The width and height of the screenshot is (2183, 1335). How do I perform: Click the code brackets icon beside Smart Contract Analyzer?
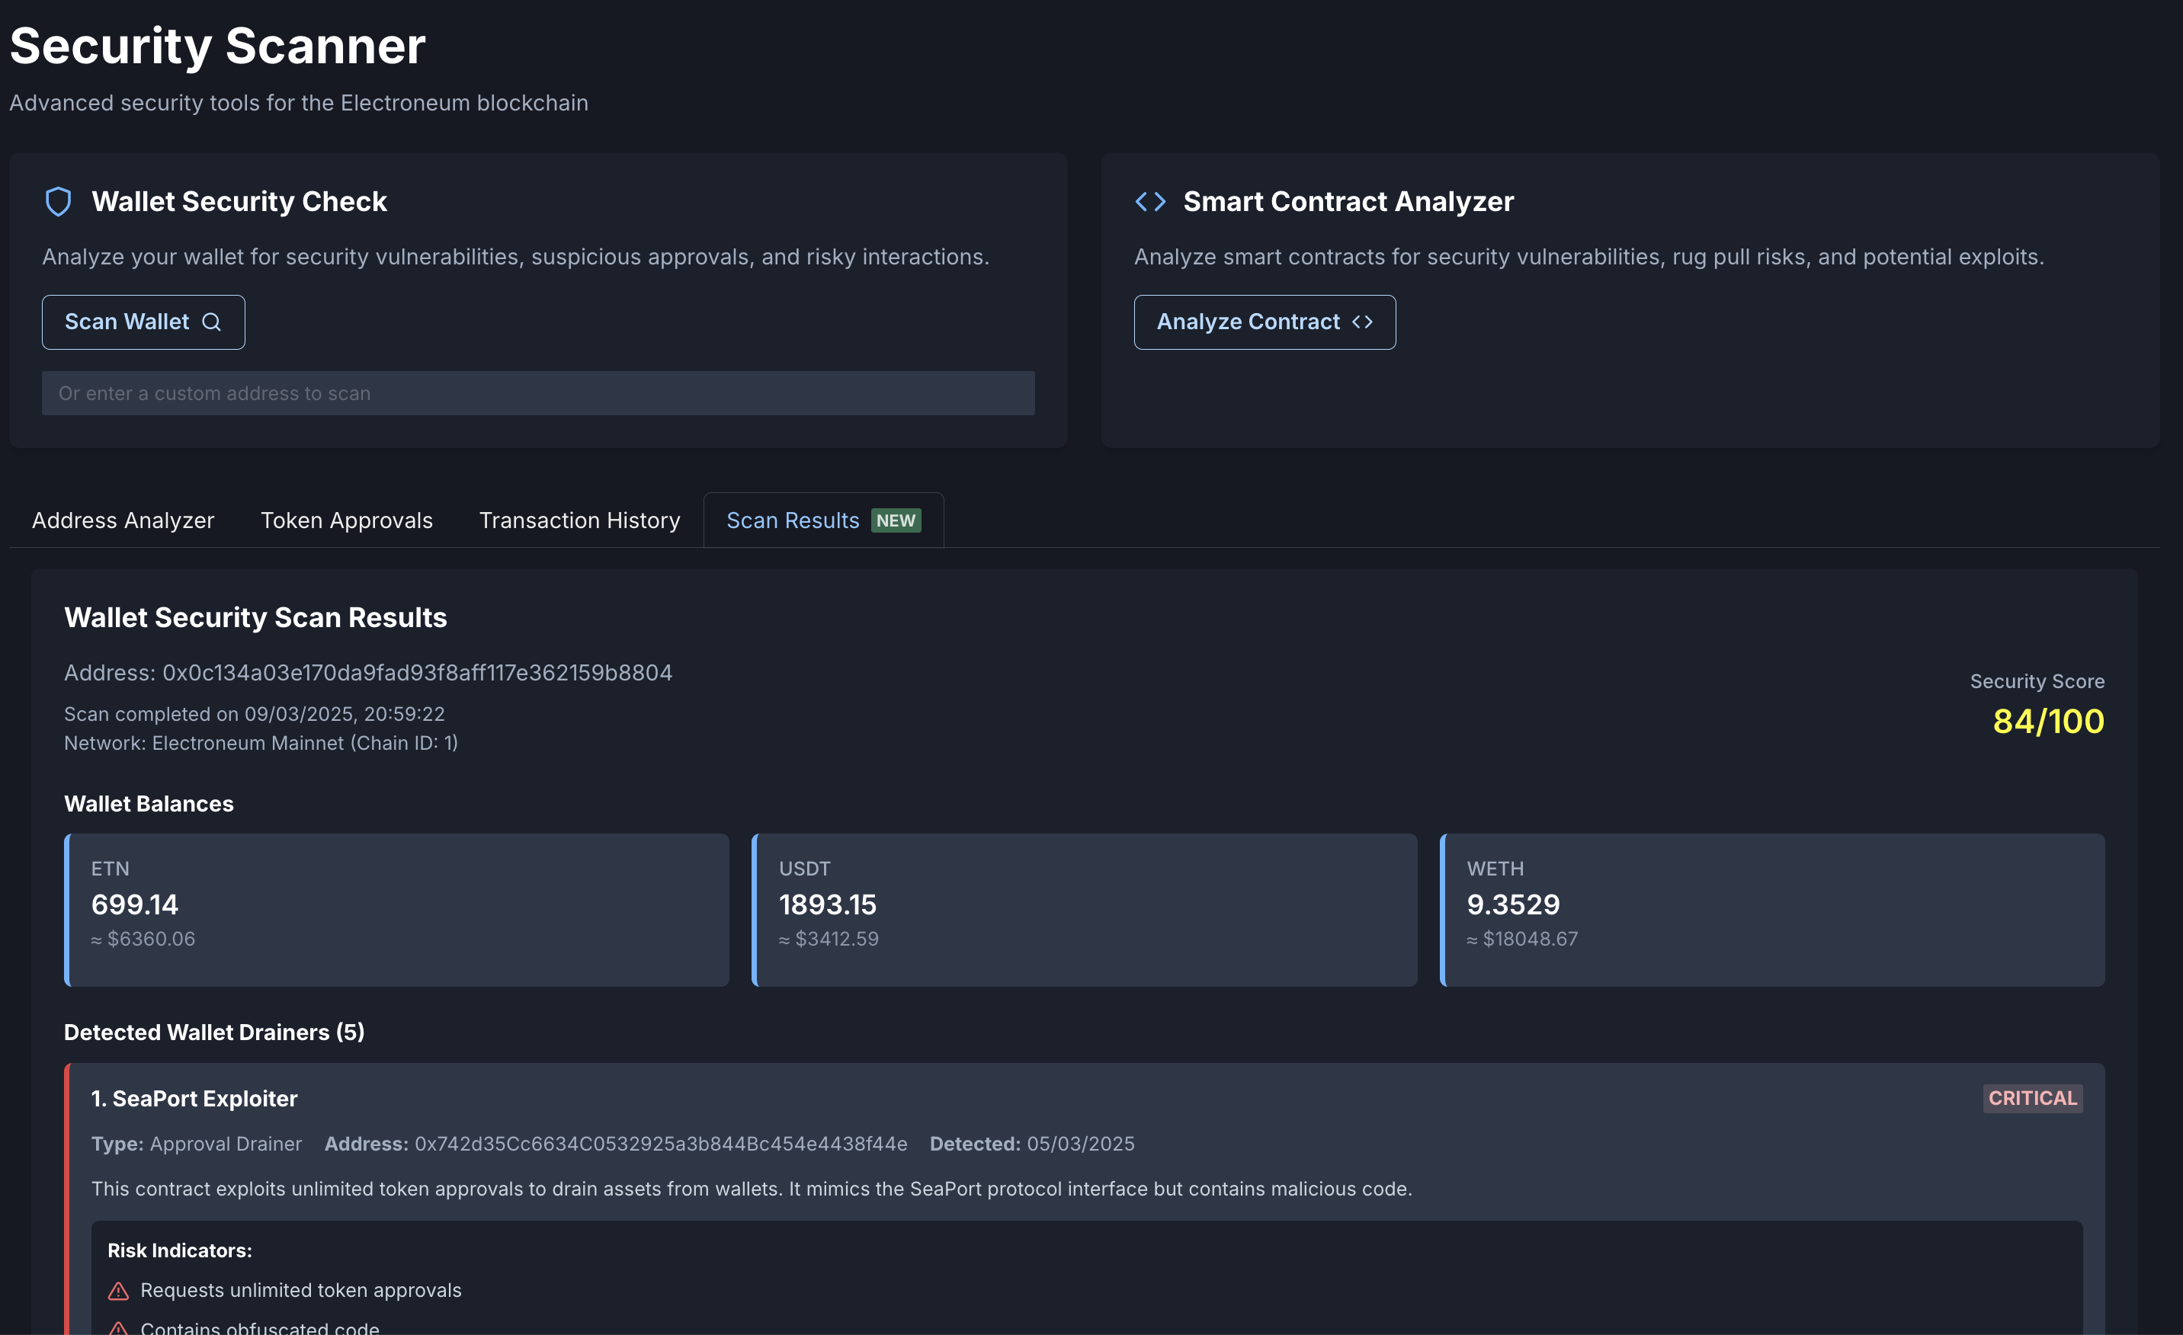(x=1150, y=202)
